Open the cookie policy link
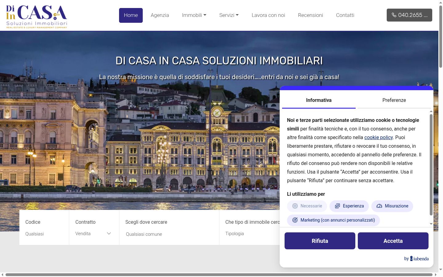Image resolution: width=443 pixels, height=277 pixels. (378, 137)
